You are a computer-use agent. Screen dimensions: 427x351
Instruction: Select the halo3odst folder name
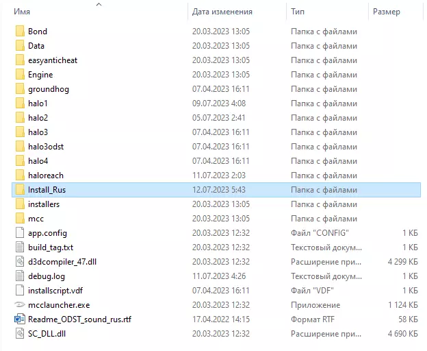[46, 147]
